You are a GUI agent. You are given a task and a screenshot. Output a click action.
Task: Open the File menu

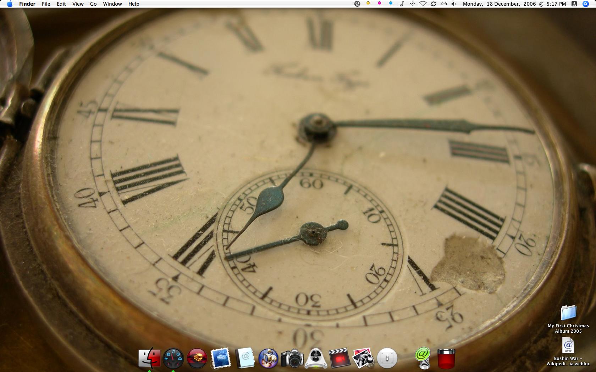pyautogui.click(x=46, y=4)
